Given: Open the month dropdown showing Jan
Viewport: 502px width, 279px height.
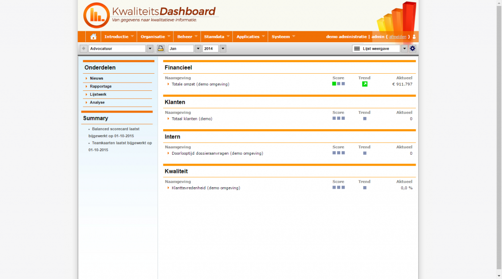Looking at the screenshot, I should click(198, 49).
